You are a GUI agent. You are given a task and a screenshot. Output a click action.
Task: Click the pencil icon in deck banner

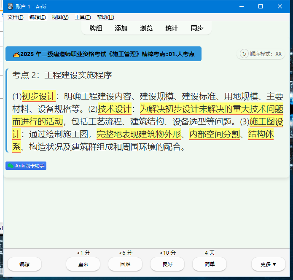point(16,54)
